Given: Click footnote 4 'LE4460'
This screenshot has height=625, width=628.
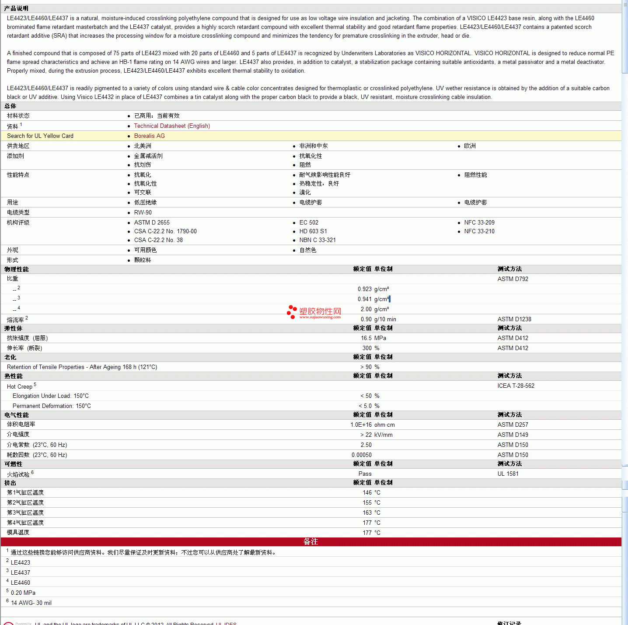Looking at the screenshot, I should click(x=21, y=583).
